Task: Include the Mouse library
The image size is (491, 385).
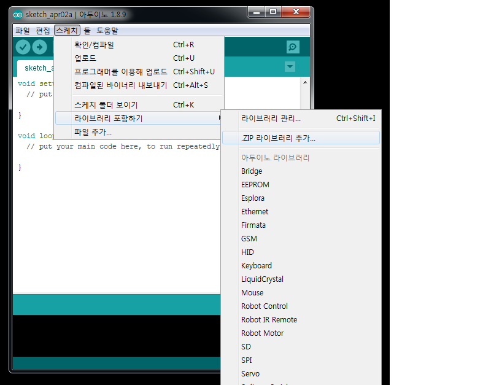Action: click(x=301, y=292)
